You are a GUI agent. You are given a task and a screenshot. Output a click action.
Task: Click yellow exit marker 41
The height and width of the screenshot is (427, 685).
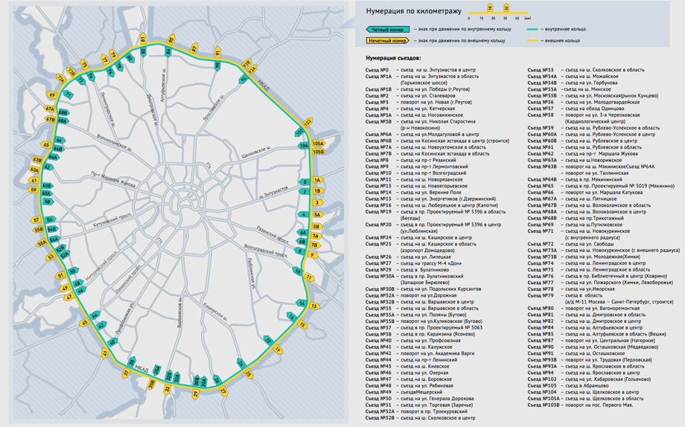105,353
